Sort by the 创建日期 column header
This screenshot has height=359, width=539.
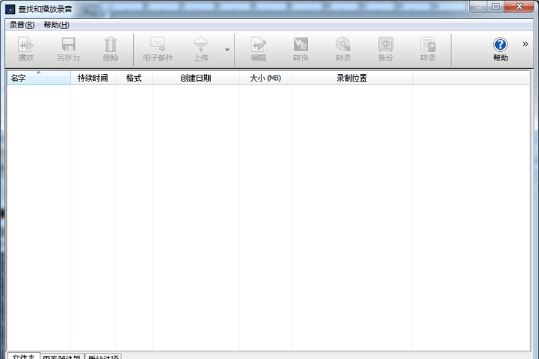coord(196,78)
